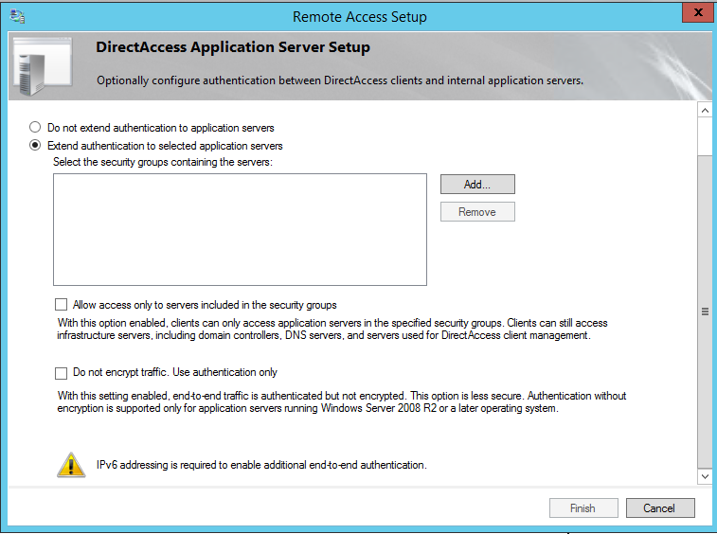Check 'Do not encrypt traffic' option
This screenshot has height=534, width=717.
[x=61, y=373]
